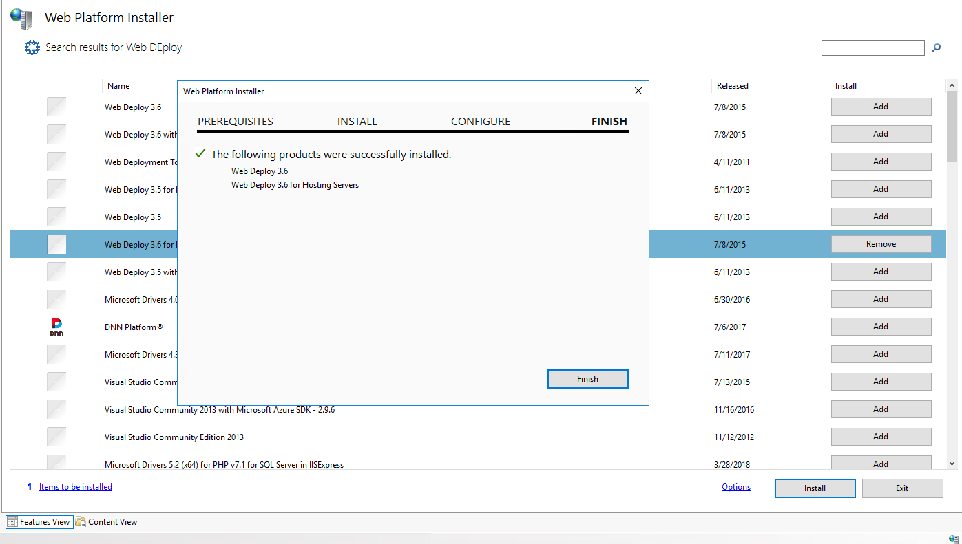Click the scrollbar up arrow

pyautogui.click(x=952, y=85)
